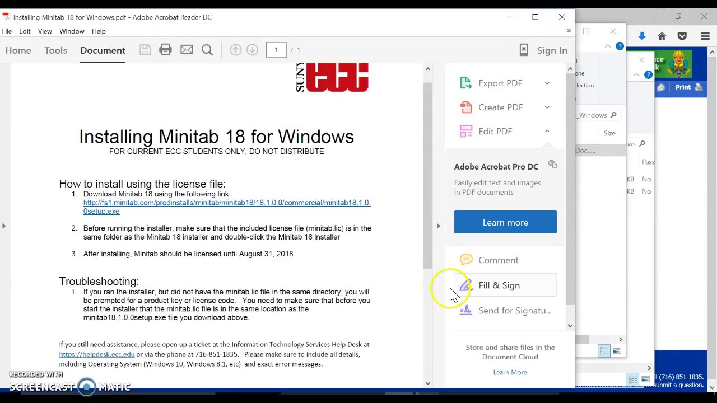Click the Document Cloud Learn More link
This screenshot has width=717, height=403.
pyautogui.click(x=510, y=372)
